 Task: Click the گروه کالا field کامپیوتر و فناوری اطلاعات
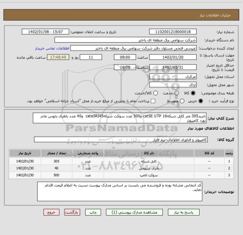(121, 140)
